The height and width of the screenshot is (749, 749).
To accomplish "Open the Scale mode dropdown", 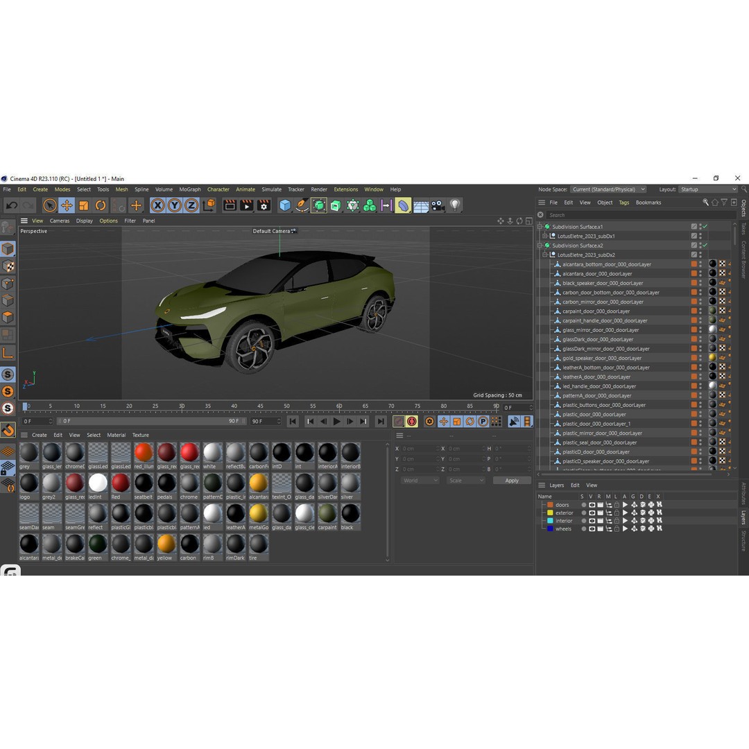I will click(466, 481).
